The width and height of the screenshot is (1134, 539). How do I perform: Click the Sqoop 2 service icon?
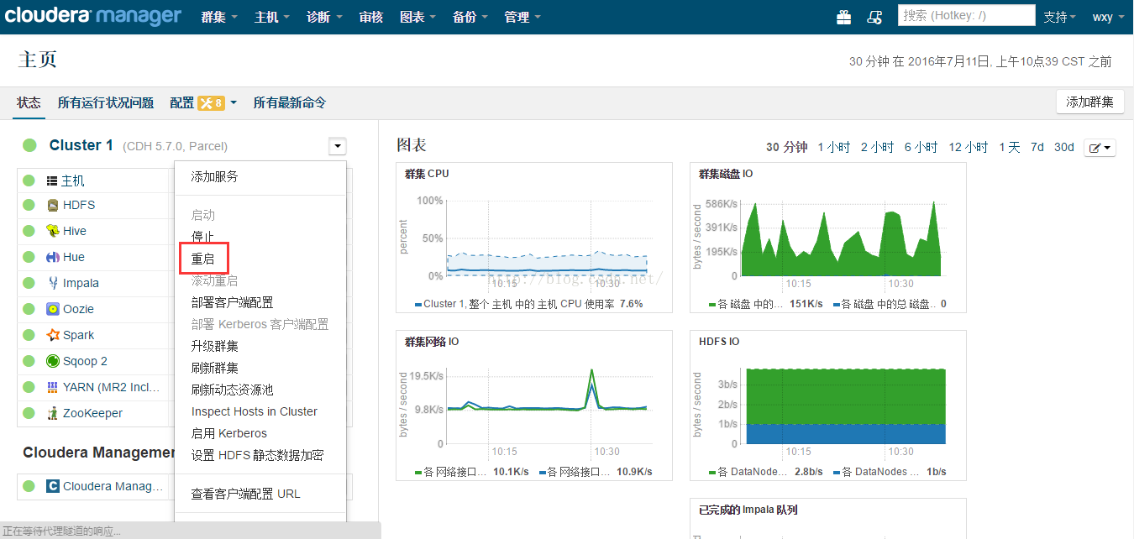53,361
